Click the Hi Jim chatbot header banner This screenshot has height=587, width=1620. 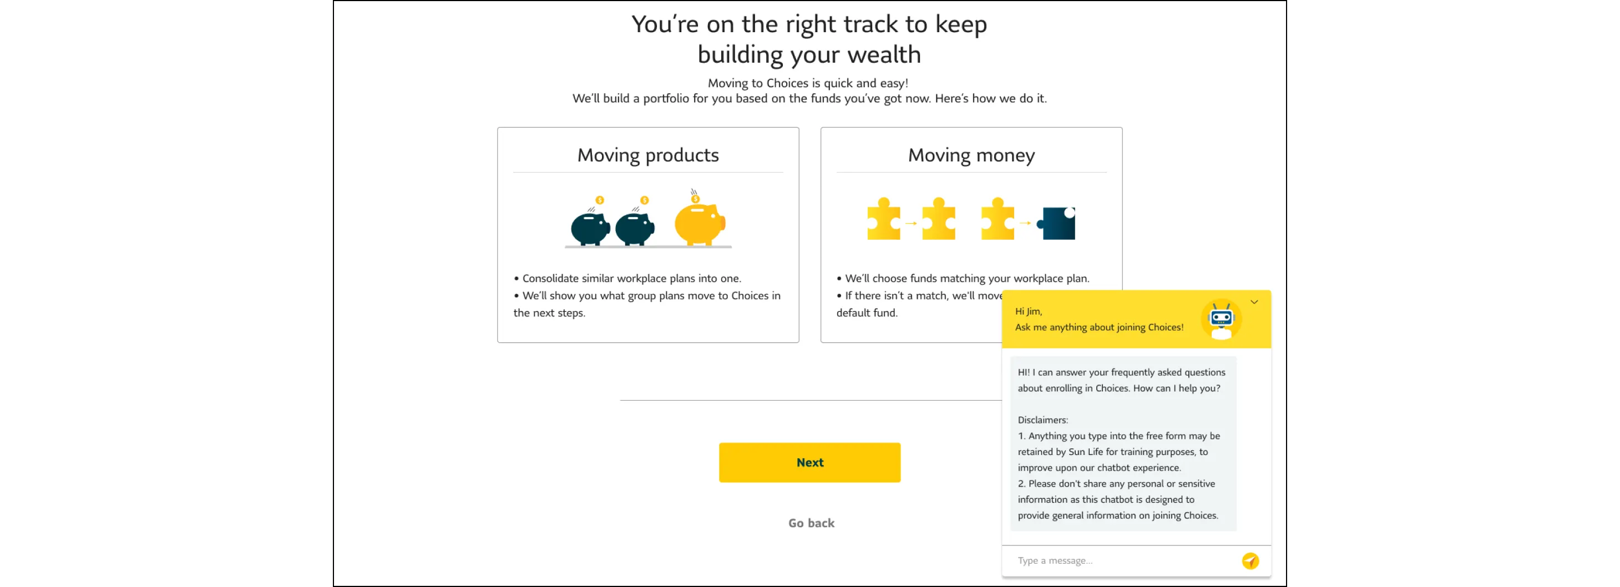pos(1101,319)
